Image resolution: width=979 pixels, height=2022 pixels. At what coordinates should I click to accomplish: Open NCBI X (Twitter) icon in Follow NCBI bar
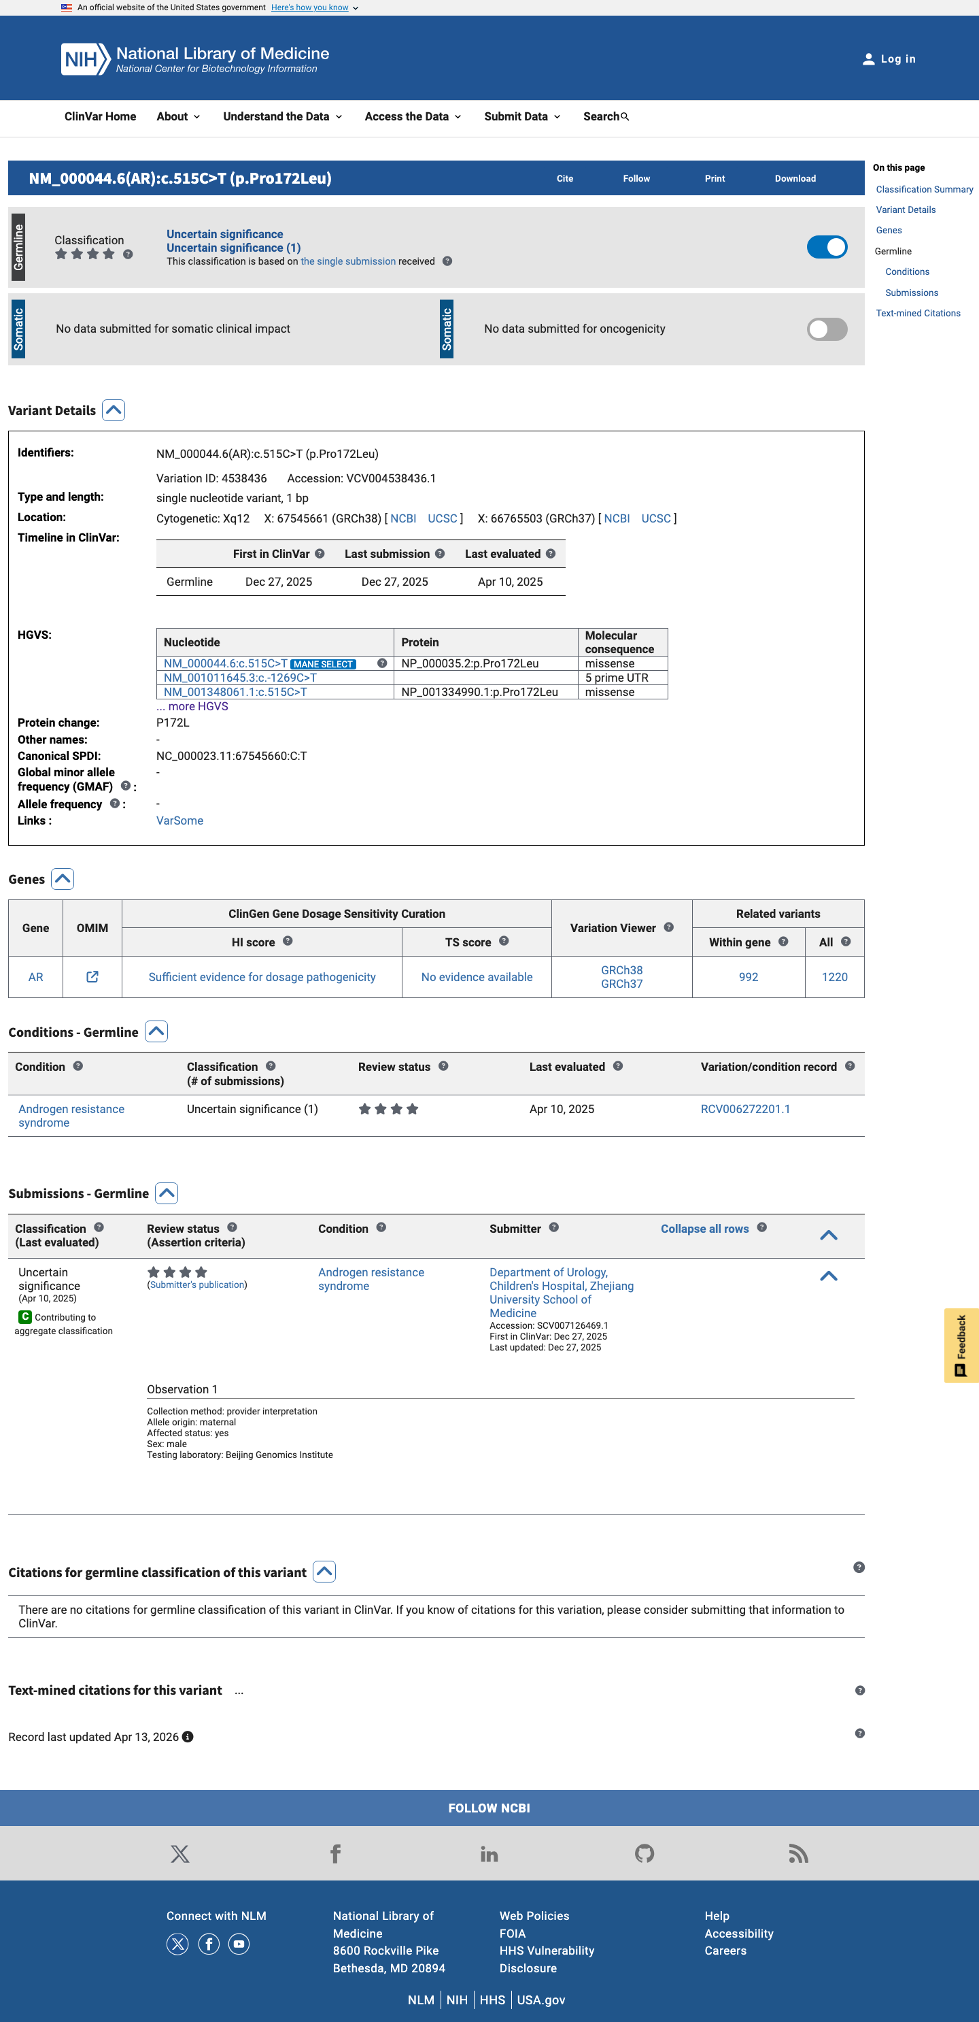pyautogui.click(x=179, y=1853)
